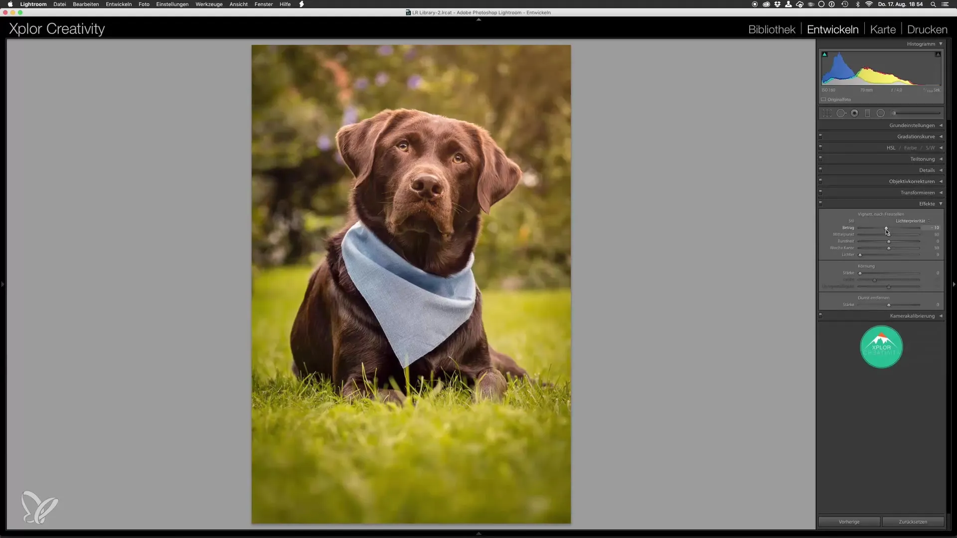The width and height of the screenshot is (957, 538).
Task: Select the graduated filter tool
Action: tap(867, 114)
